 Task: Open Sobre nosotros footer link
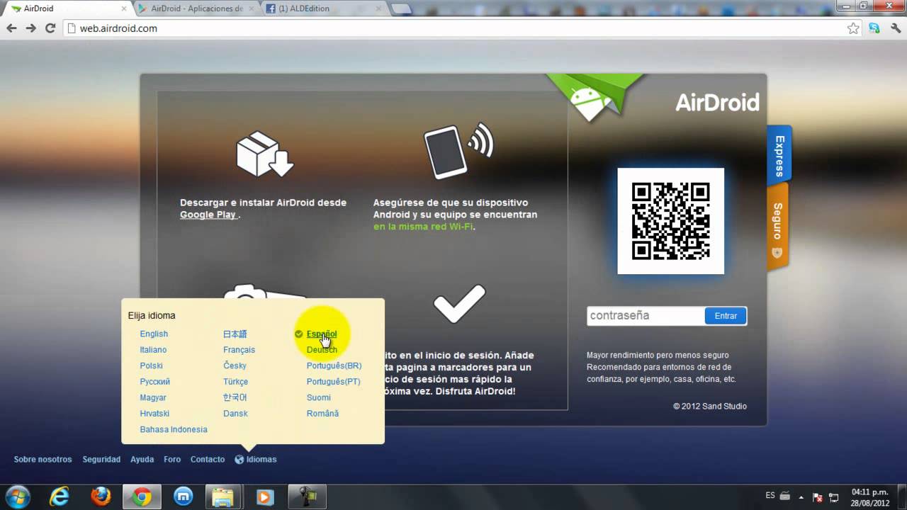(x=43, y=460)
